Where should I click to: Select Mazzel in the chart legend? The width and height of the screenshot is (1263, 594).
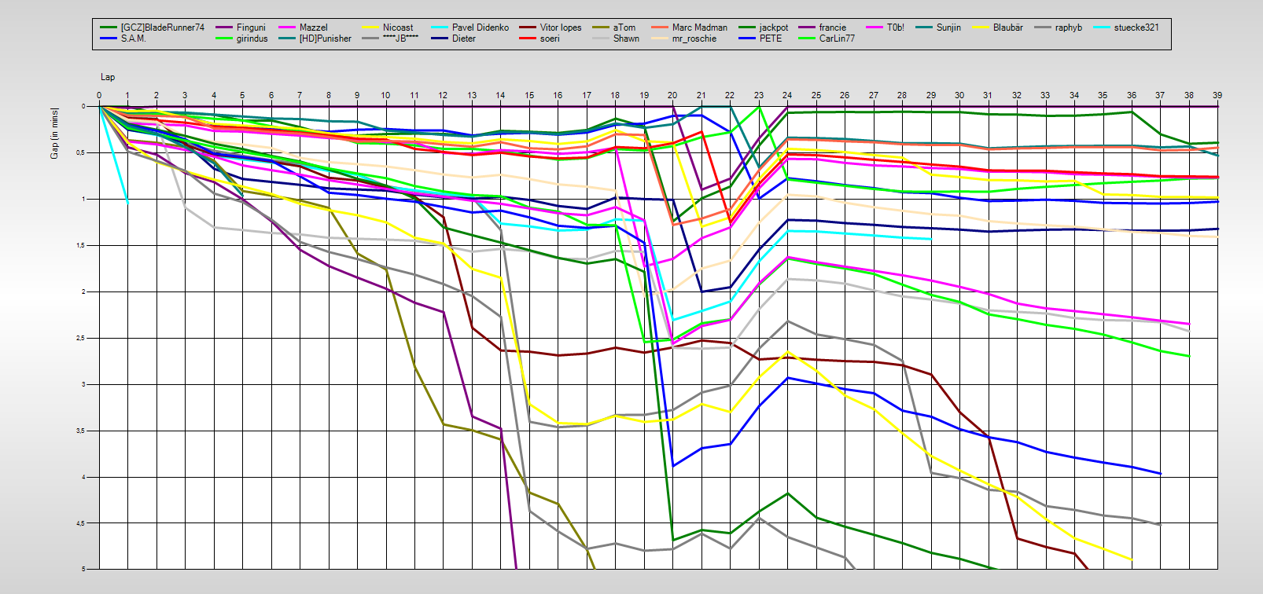(x=313, y=27)
